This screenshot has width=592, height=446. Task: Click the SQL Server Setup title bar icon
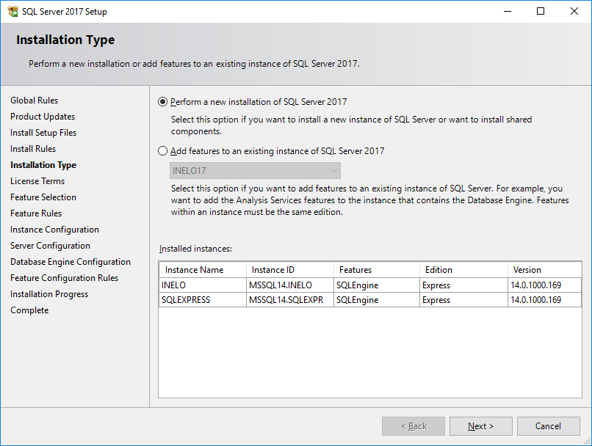click(x=12, y=11)
